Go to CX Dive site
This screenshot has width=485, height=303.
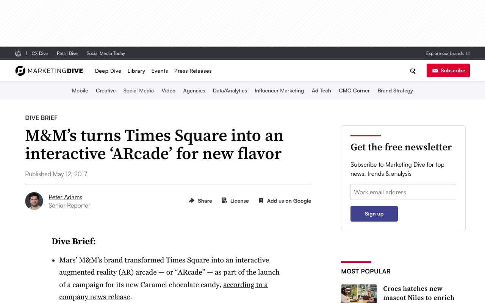(40, 53)
